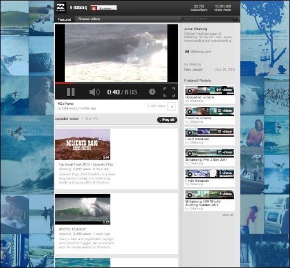Viewport: 290px width, 268px height.
Task: Click the Billabong channel logo
Action: 61,8
